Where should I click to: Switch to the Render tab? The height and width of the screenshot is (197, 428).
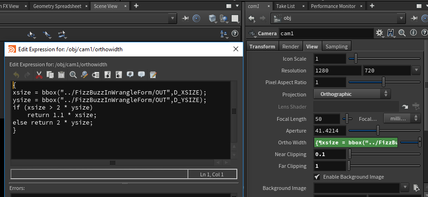[x=290, y=47]
